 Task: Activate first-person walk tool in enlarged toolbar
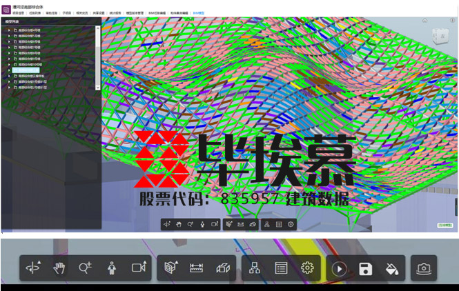pos(112,268)
